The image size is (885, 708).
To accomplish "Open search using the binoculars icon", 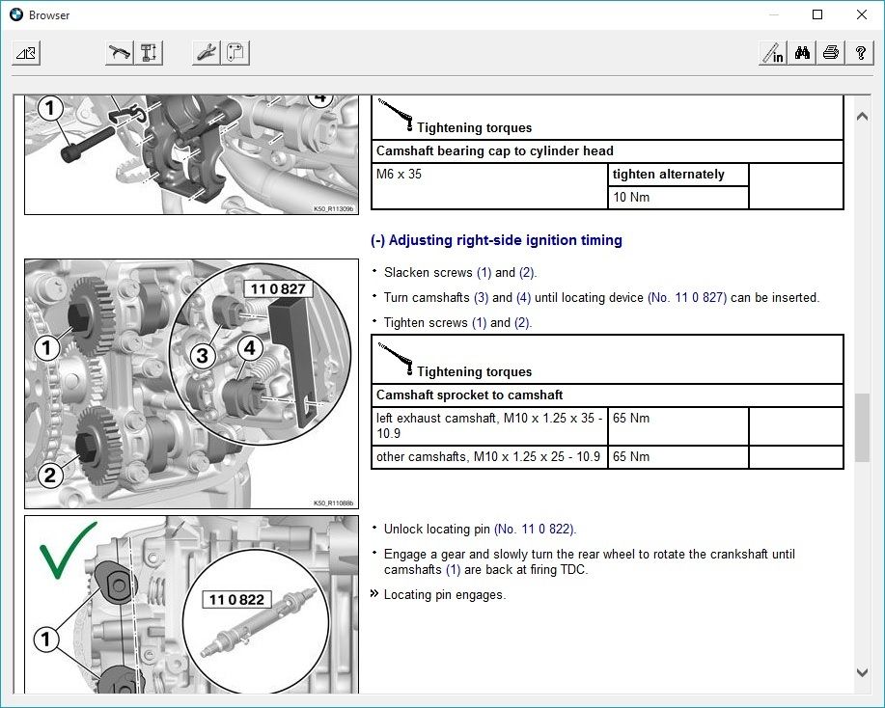I will pyautogui.click(x=803, y=53).
